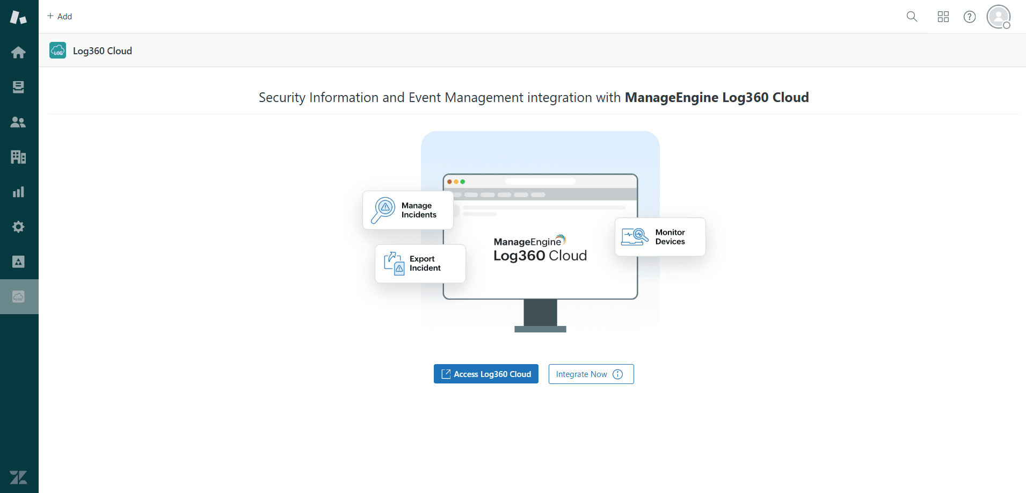The height and width of the screenshot is (493, 1026).
Task: Click the Manage Incidents card
Action: (x=408, y=210)
